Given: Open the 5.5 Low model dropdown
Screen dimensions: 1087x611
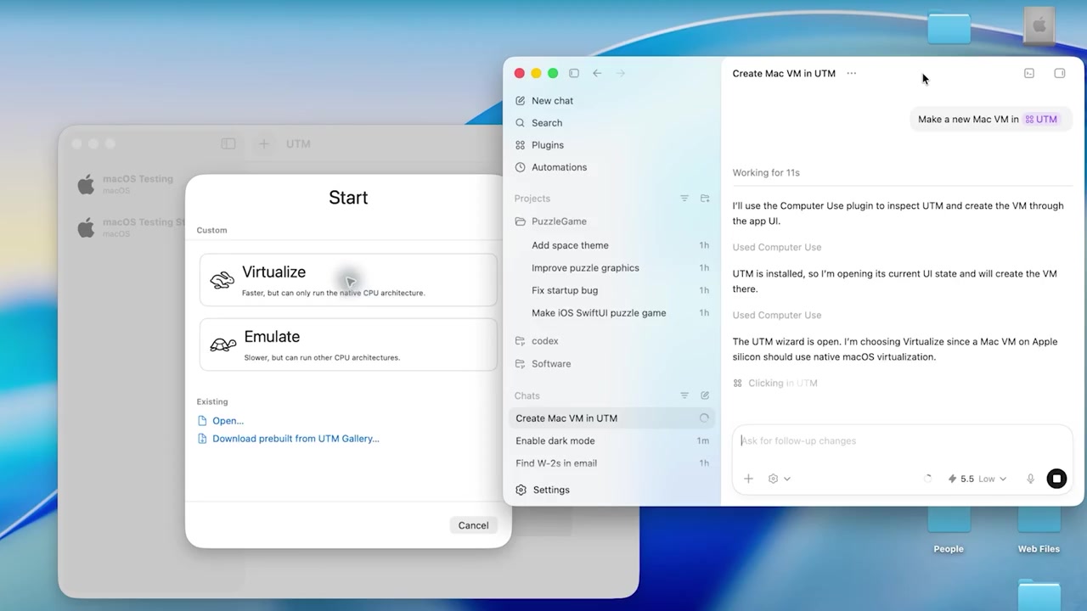Looking at the screenshot, I should [977, 479].
